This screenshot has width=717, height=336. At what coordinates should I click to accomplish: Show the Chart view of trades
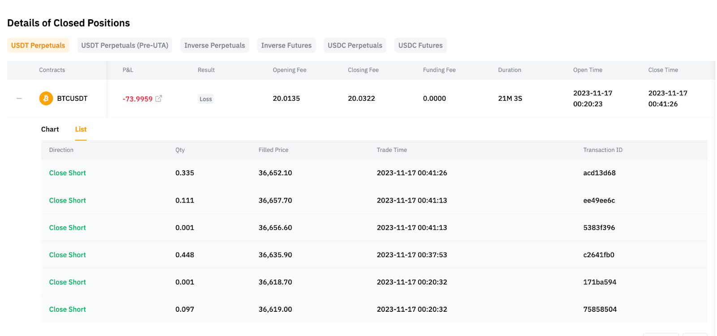tap(50, 129)
